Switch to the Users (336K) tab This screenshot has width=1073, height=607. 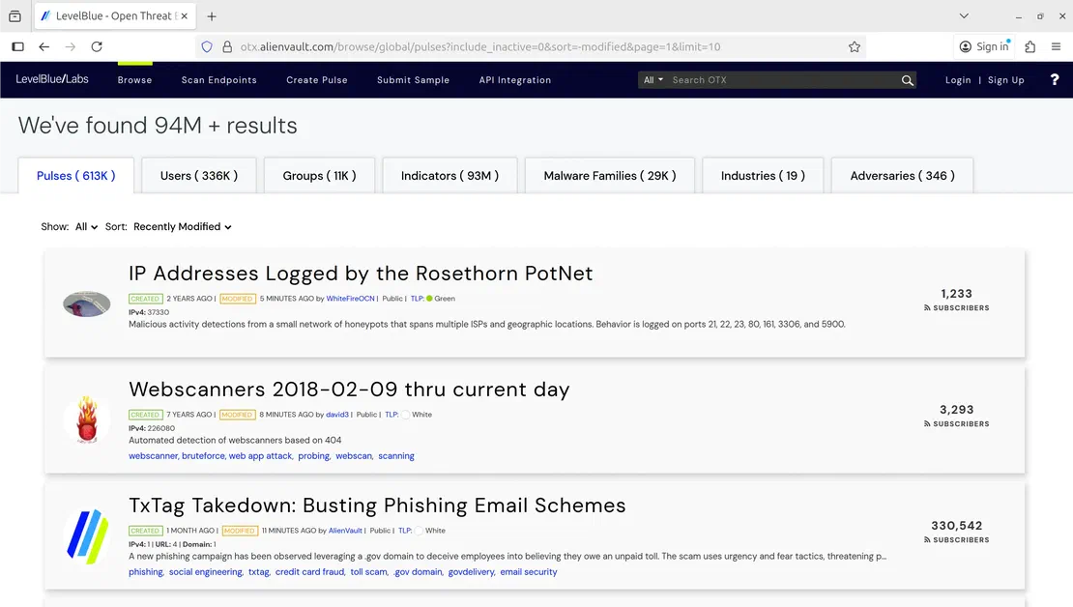[199, 176]
